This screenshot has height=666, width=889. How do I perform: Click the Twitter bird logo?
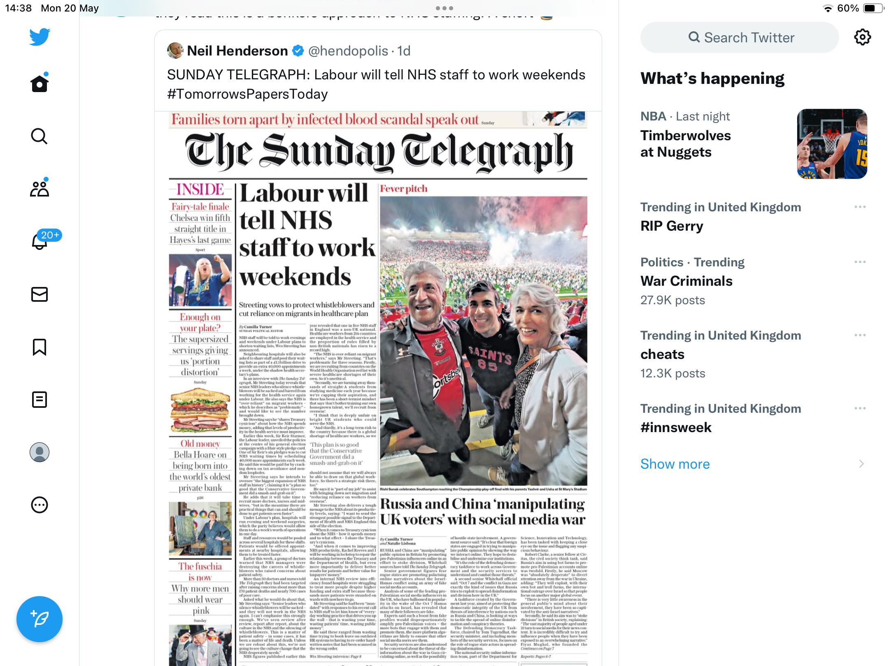40,37
